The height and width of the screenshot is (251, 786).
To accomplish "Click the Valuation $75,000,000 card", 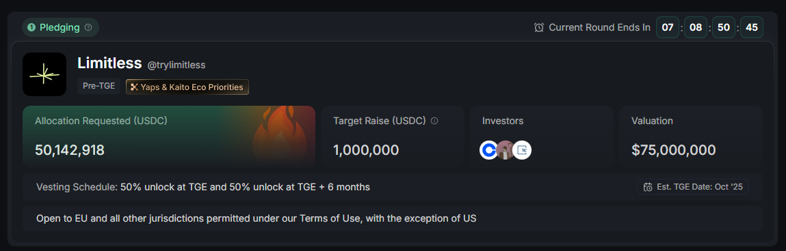I will pyautogui.click(x=691, y=136).
